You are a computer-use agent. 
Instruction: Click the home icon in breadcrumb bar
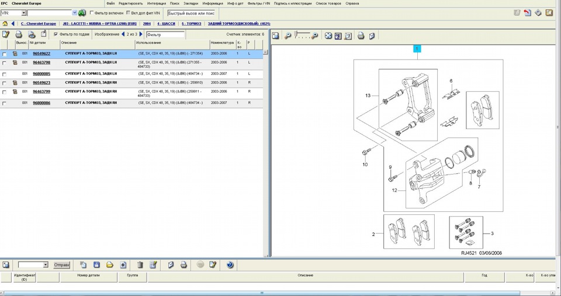click(x=5, y=23)
